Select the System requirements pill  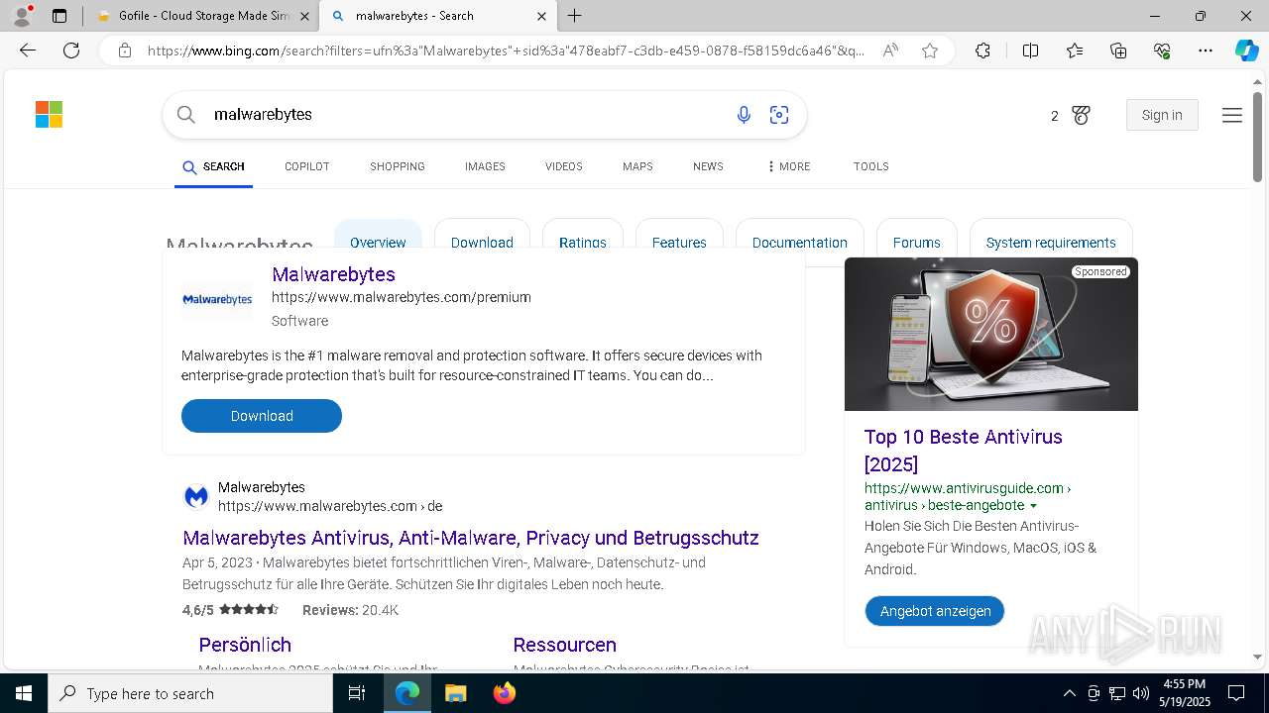click(x=1051, y=237)
